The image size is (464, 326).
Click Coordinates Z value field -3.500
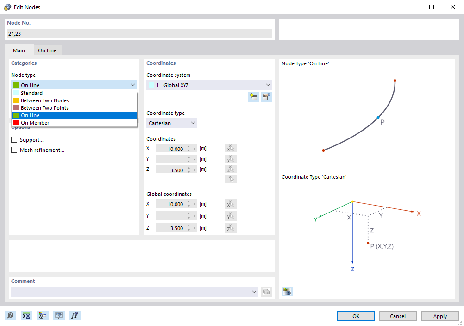pos(171,170)
